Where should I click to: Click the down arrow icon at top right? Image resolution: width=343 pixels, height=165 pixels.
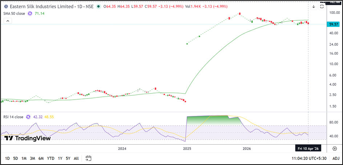[x=314, y=6]
